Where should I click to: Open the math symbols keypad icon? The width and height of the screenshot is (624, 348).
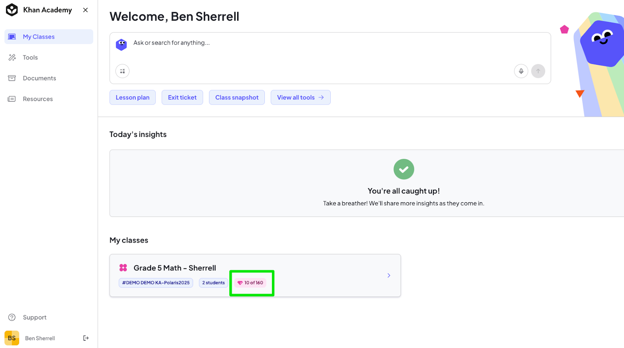tap(122, 71)
